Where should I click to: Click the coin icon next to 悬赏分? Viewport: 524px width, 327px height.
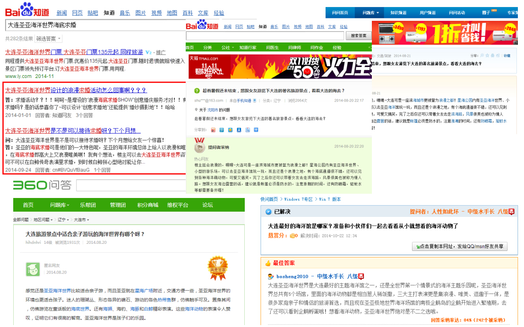point(293,236)
